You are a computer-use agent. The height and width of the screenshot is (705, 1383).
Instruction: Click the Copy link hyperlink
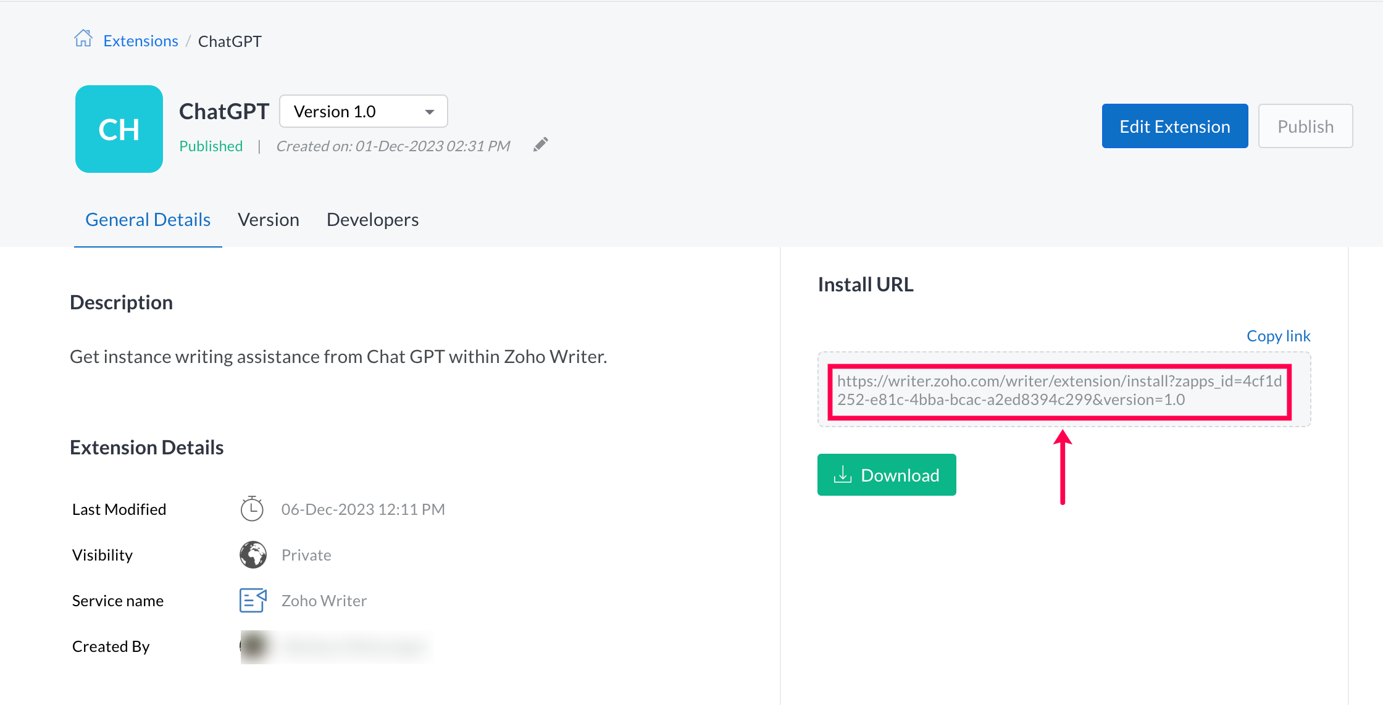pyautogui.click(x=1278, y=336)
